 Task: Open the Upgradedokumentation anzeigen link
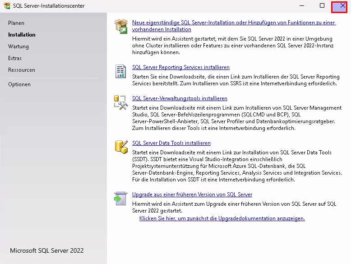[x=222, y=218]
